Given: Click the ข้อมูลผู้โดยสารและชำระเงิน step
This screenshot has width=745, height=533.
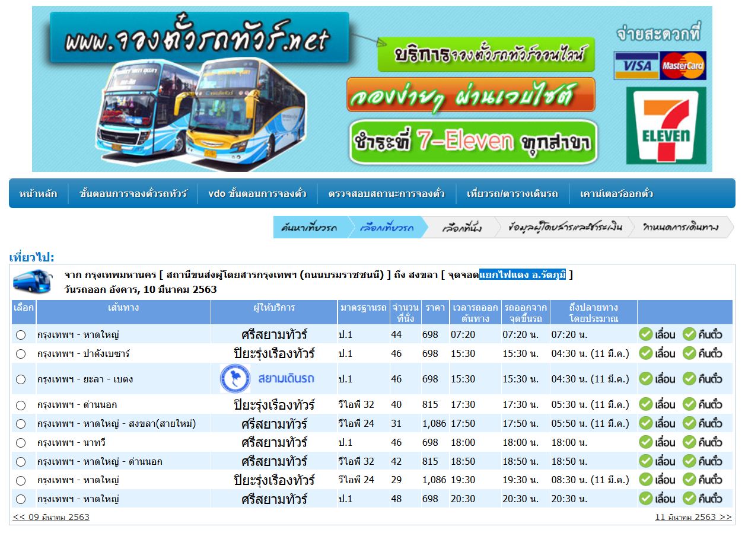Looking at the screenshot, I should (x=565, y=228).
